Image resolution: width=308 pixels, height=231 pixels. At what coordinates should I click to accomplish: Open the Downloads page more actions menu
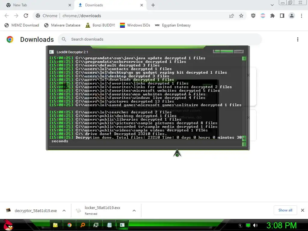(x=298, y=39)
